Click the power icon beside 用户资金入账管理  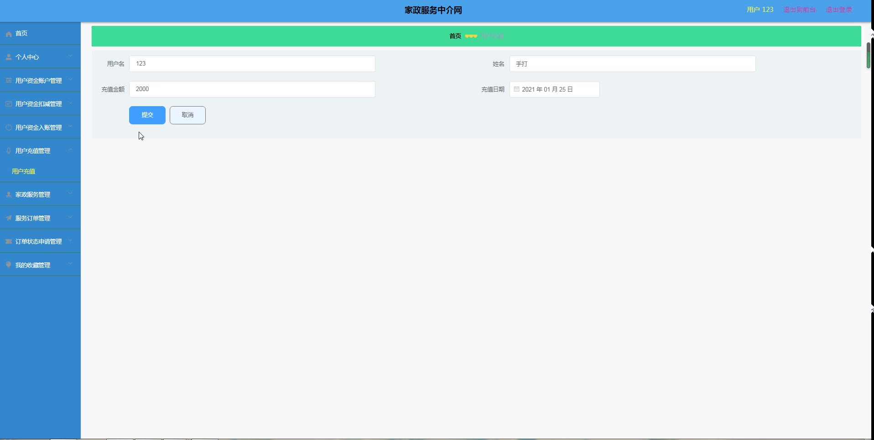9,128
